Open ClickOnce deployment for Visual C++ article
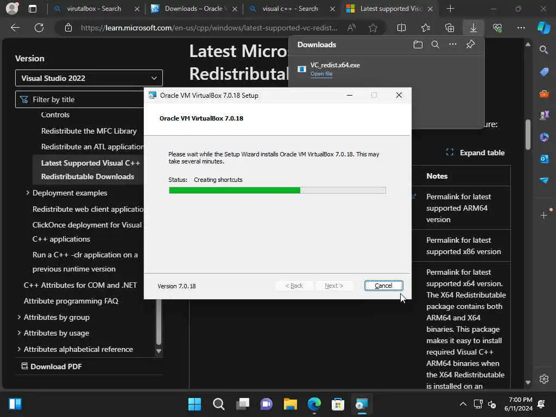Screen dimensions: 556x417 click(87, 232)
